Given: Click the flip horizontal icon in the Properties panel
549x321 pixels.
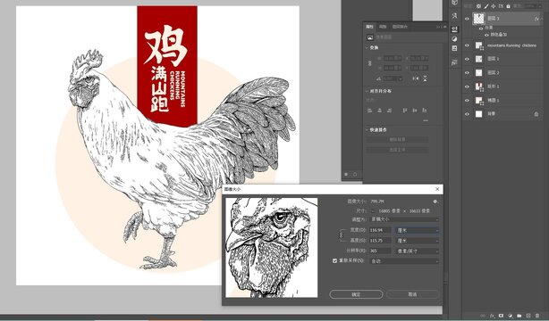Looking at the screenshot, I should pyautogui.click(x=415, y=78).
